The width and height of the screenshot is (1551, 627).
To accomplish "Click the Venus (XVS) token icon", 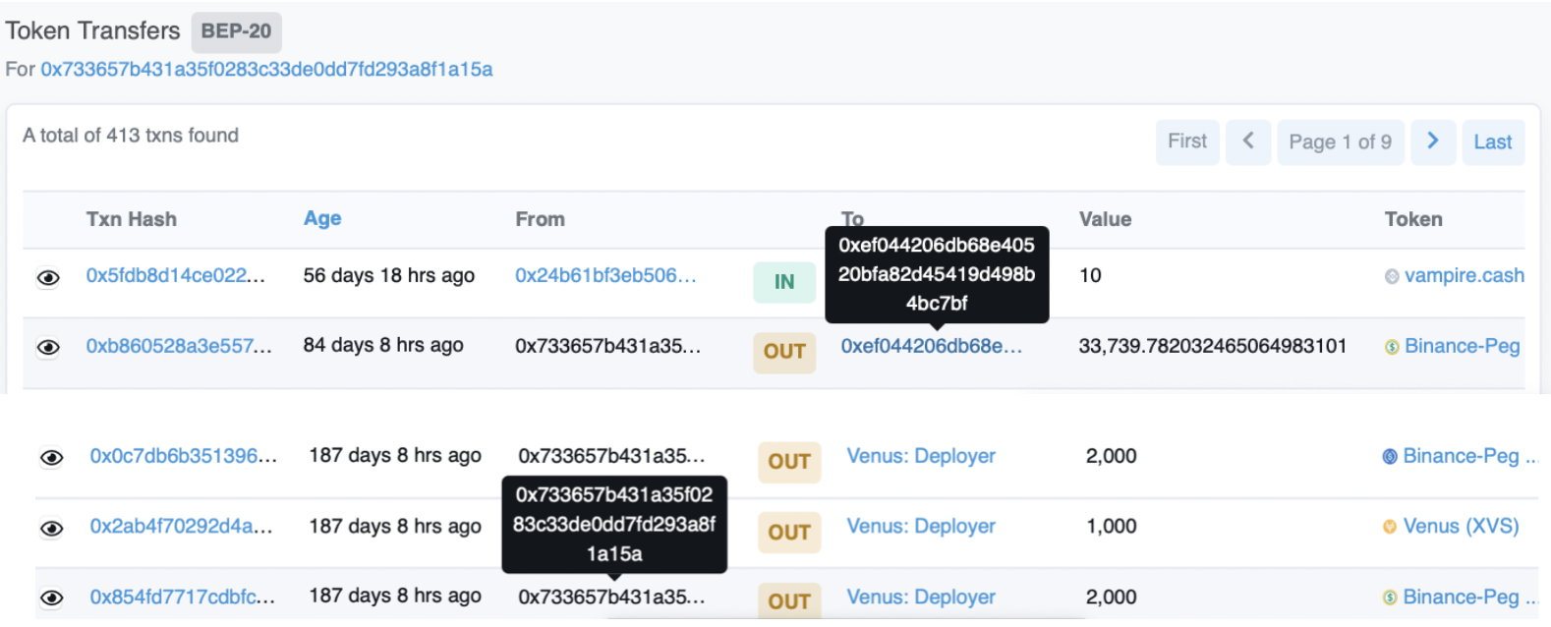I will point(1390,528).
